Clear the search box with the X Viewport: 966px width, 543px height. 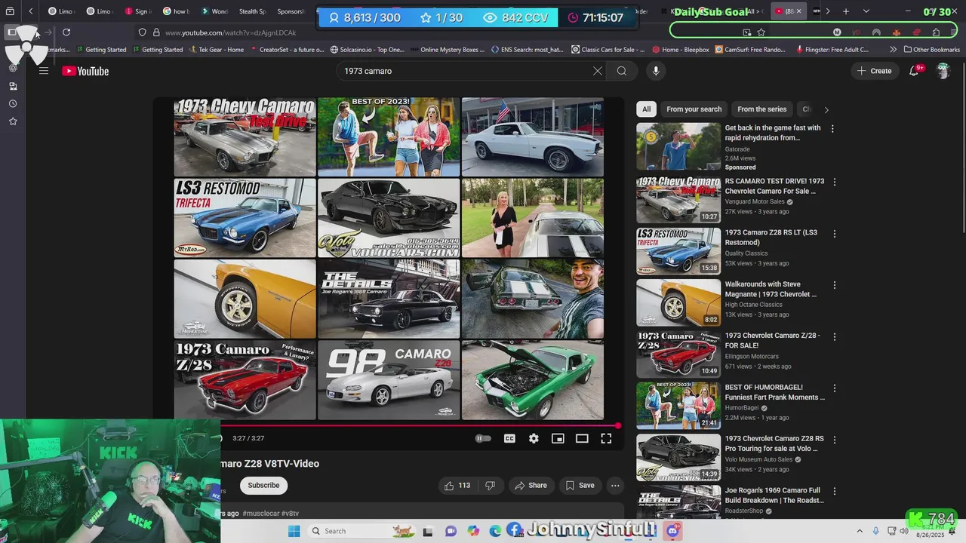click(597, 71)
